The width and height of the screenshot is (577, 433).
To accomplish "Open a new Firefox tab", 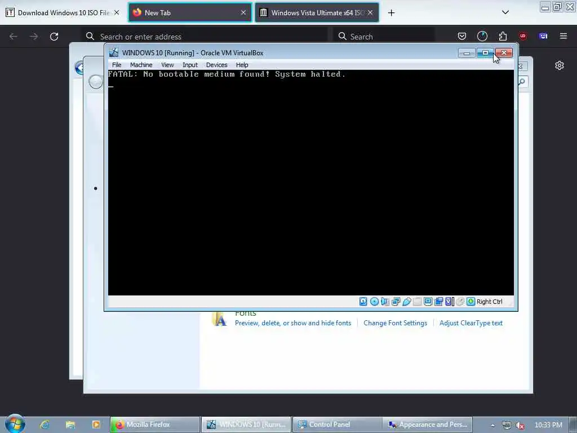I will 391,13.
